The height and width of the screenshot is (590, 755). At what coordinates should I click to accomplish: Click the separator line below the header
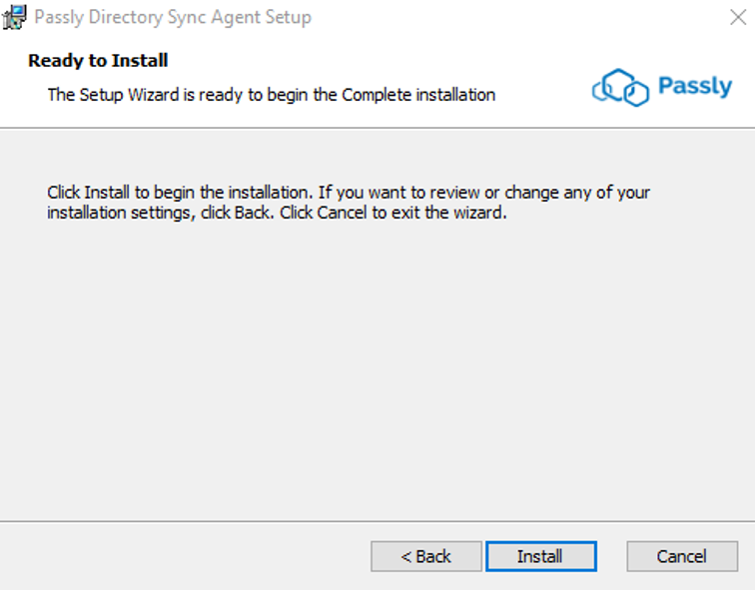[x=377, y=128]
